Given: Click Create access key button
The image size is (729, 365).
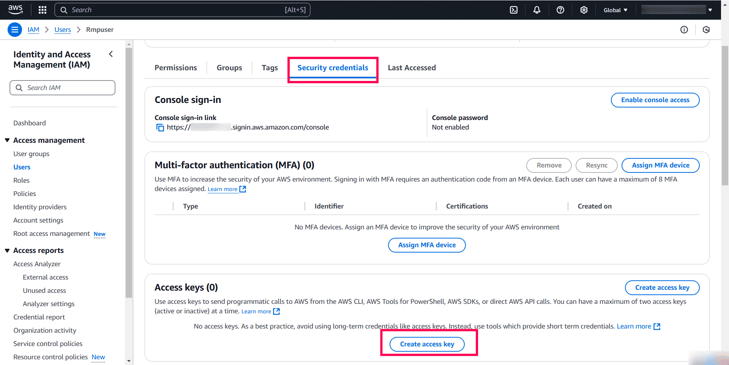Looking at the screenshot, I should [426, 344].
